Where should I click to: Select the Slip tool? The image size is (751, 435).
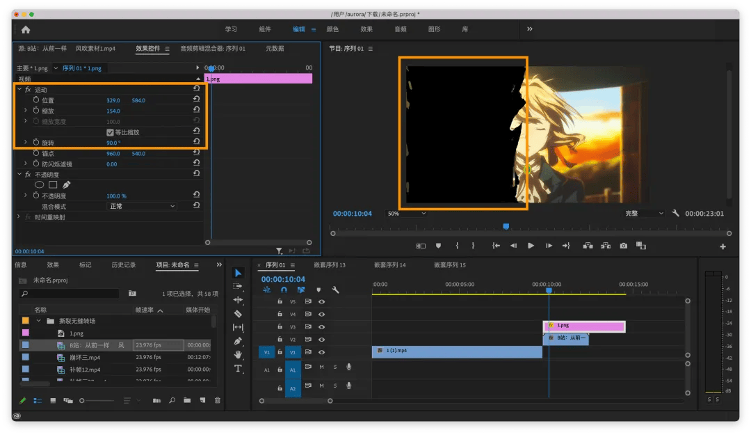coord(238,327)
